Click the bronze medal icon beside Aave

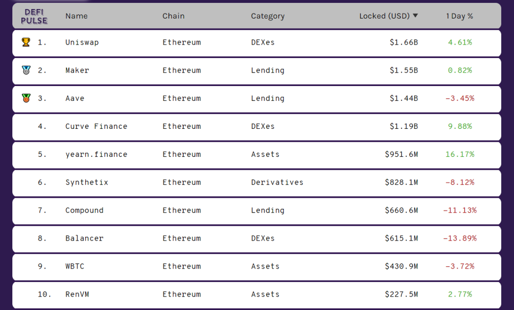(x=26, y=98)
